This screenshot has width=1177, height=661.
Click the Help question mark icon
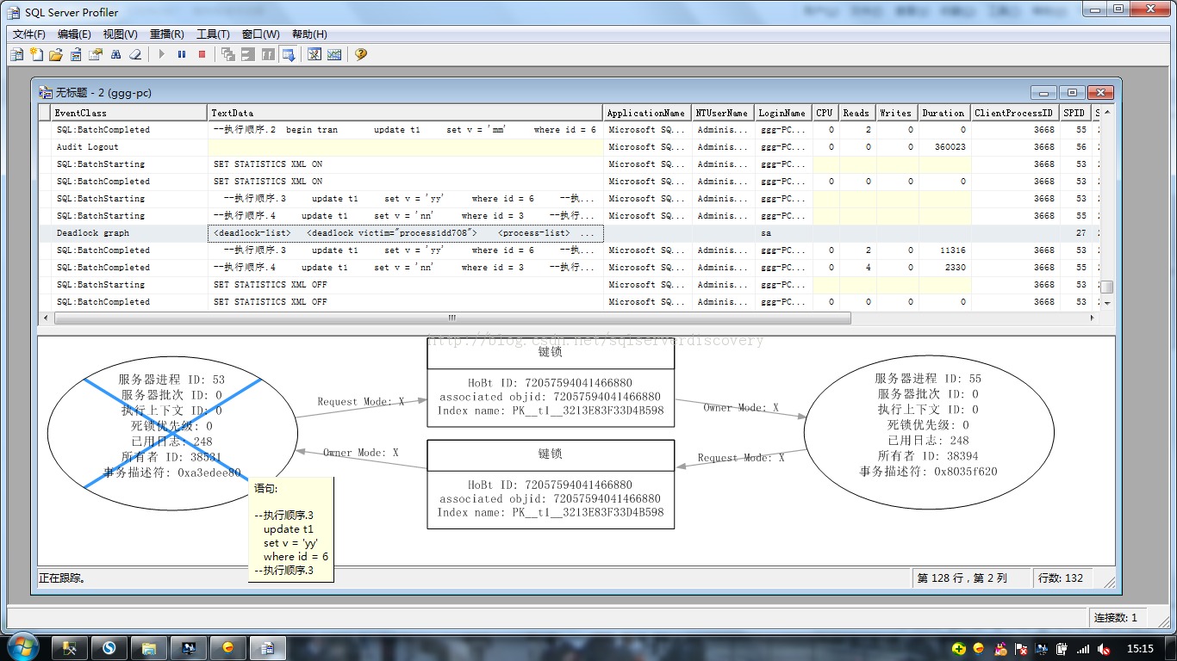[360, 54]
